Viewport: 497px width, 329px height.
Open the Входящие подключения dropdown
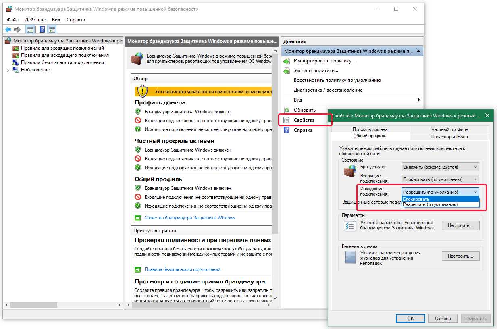coord(441,179)
